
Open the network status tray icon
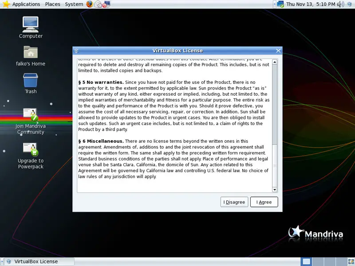click(x=280, y=4)
